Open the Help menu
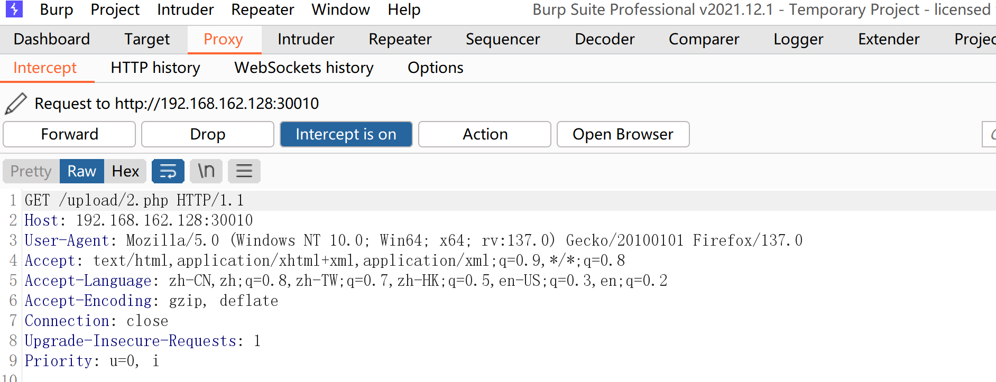996x382 pixels. [404, 10]
